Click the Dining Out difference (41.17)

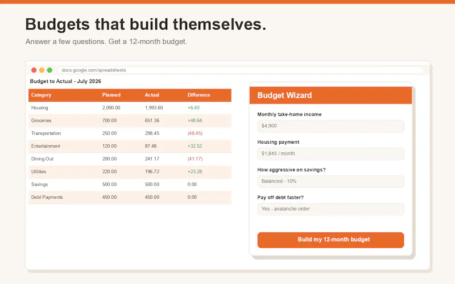click(195, 159)
